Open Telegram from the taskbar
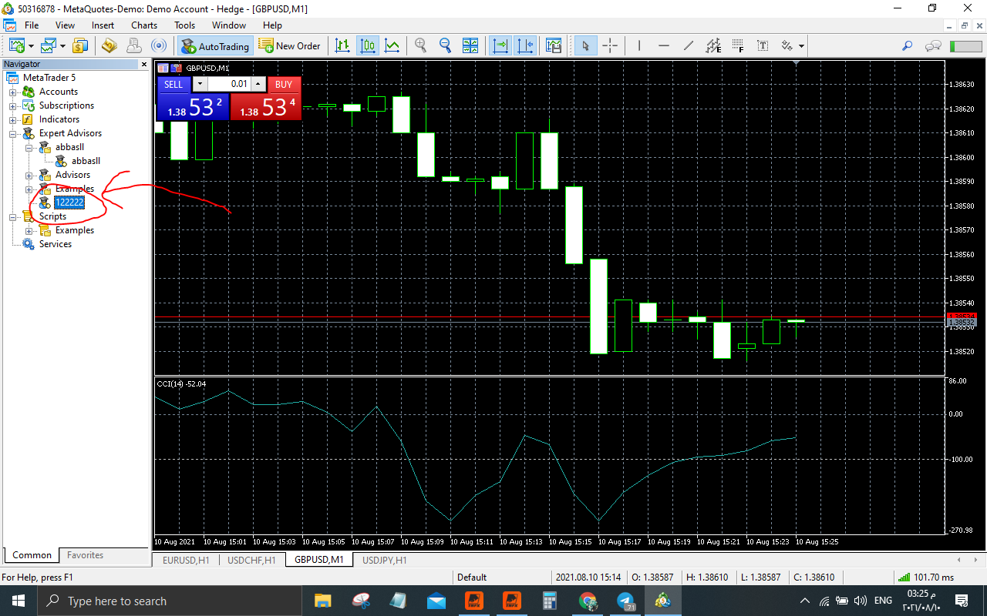Image resolution: width=987 pixels, height=616 pixels. pyautogui.click(x=625, y=601)
